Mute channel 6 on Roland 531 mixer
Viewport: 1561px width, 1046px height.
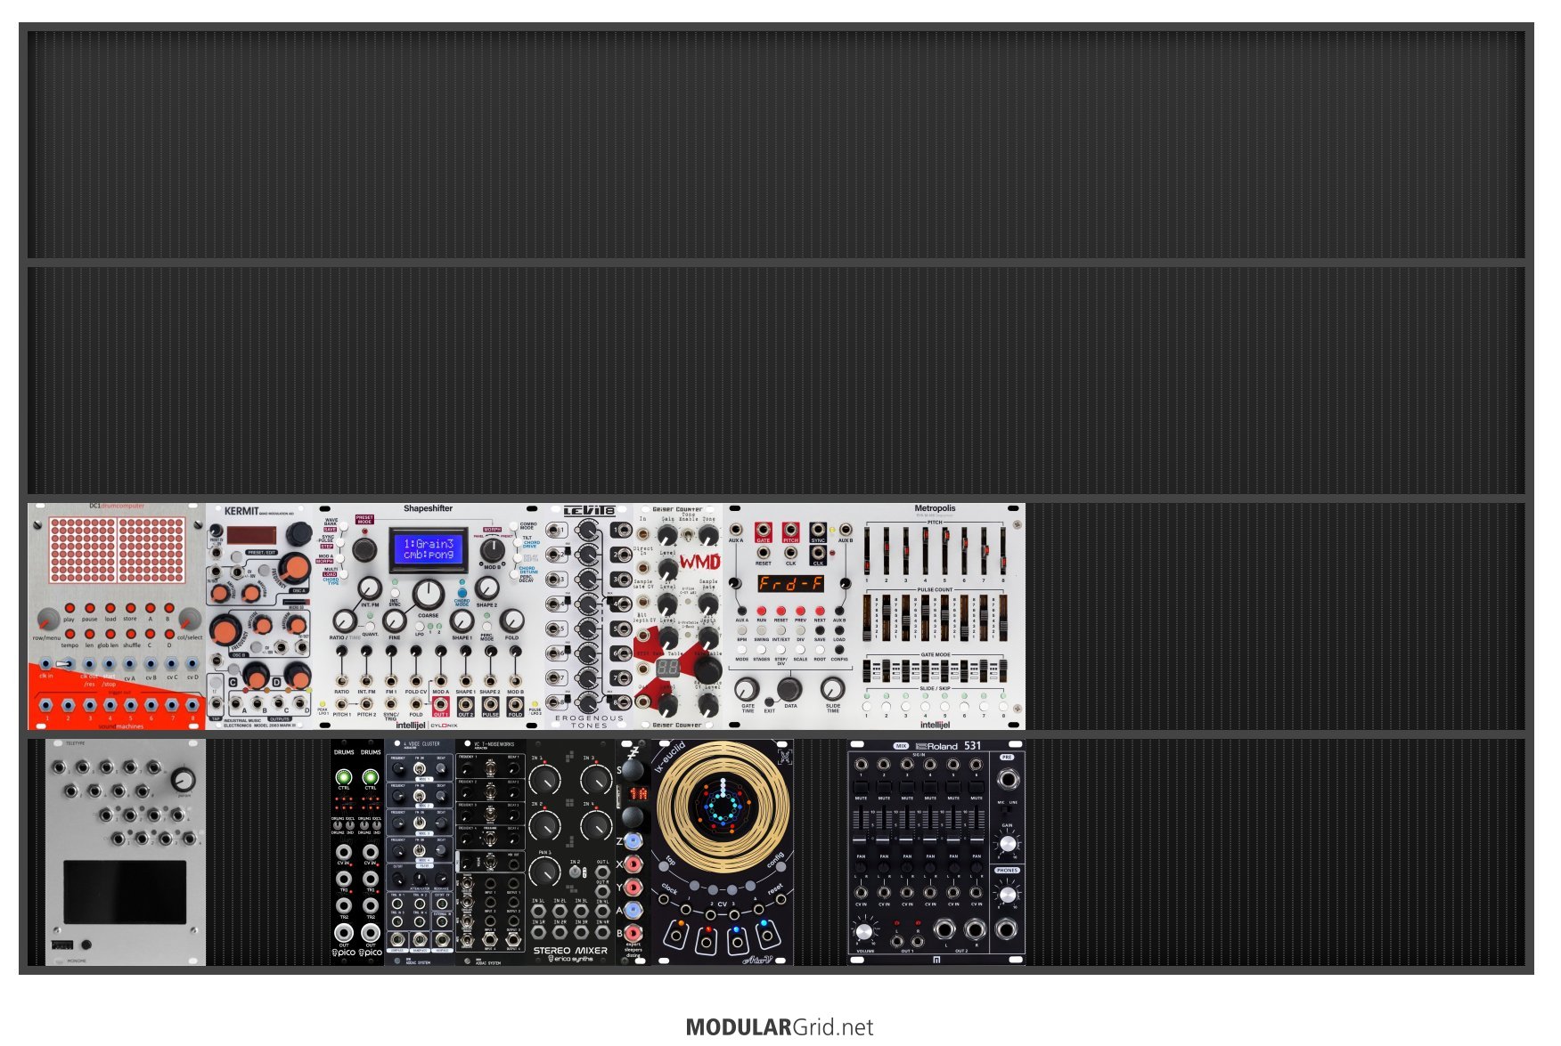click(x=977, y=787)
